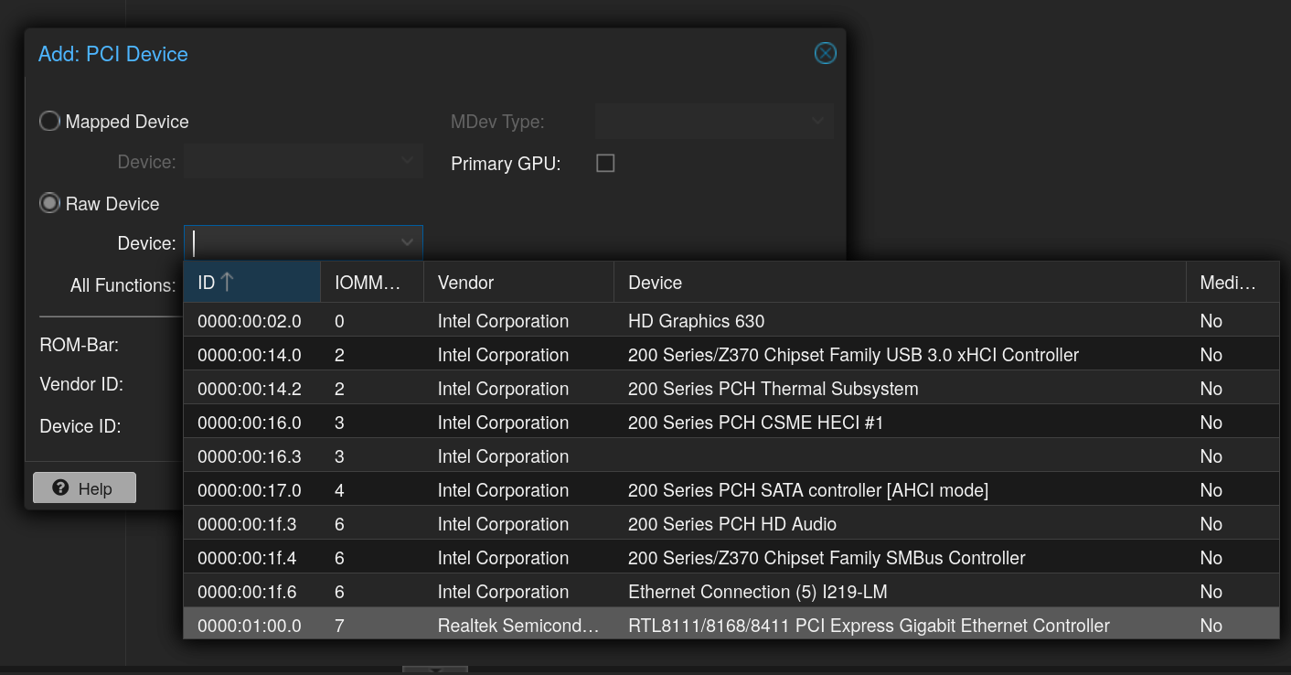Select the Mapped Device radio button
The width and height of the screenshot is (1291, 675).
coord(50,122)
